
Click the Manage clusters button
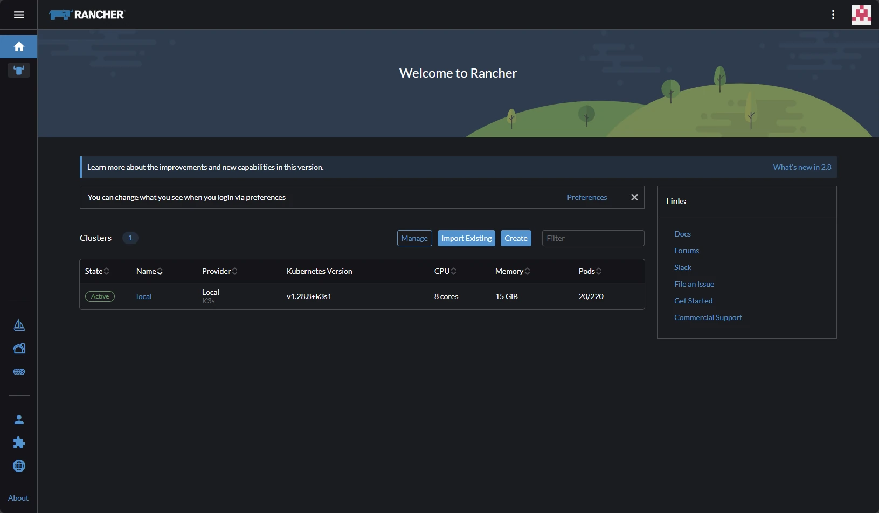point(414,238)
